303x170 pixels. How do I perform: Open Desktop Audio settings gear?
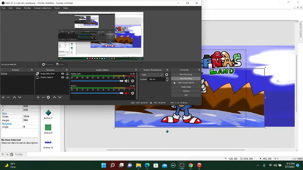pyautogui.click(x=133, y=81)
